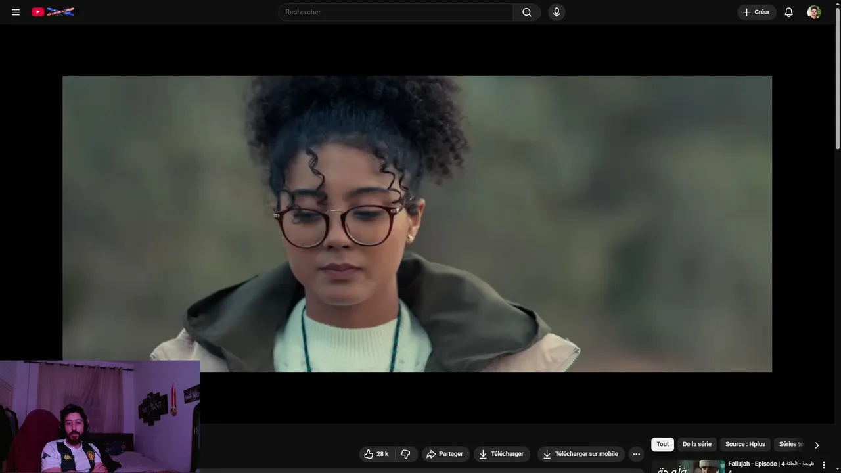Open the account avatar menu
This screenshot has width=841, height=473.
click(x=814, y=12)
